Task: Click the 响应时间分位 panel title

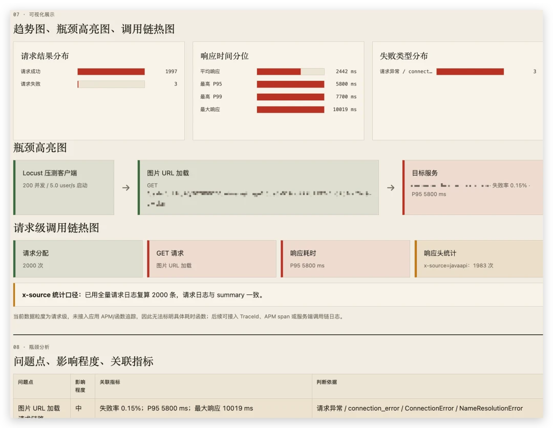Action: (x=224, y=56)
